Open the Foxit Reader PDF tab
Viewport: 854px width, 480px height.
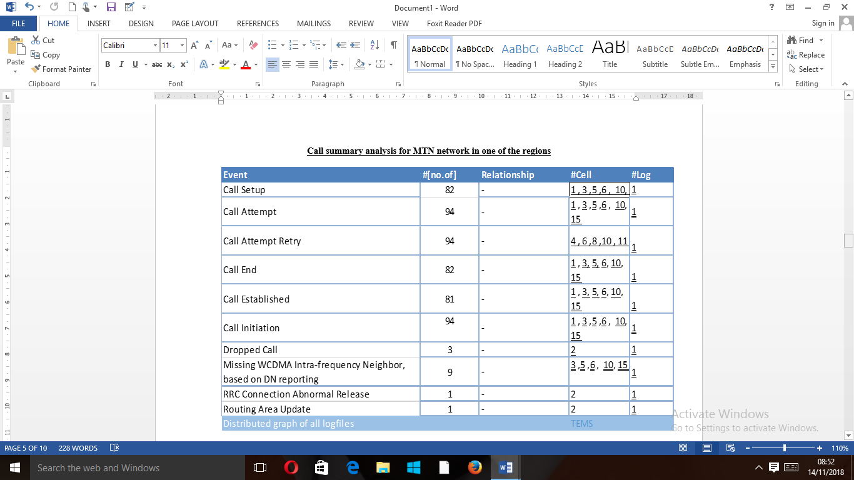[x=454, y=23]
